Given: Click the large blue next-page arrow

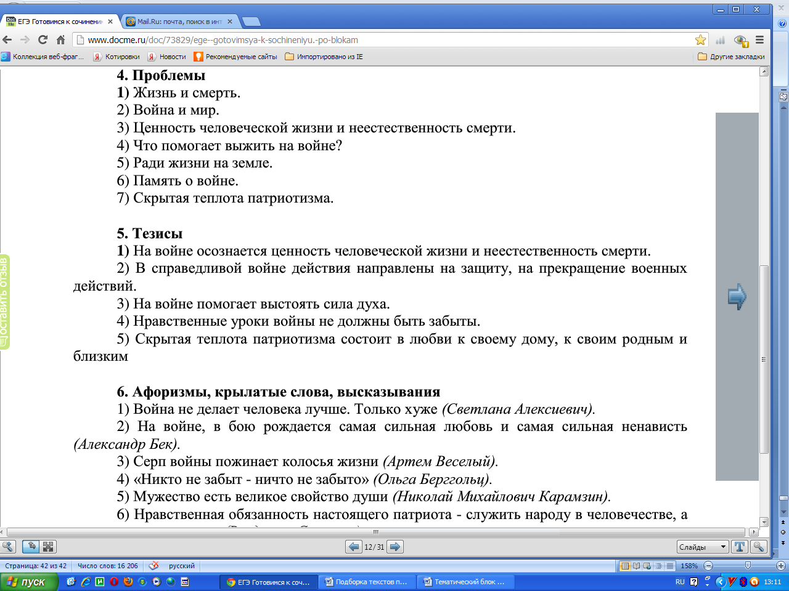Looking at the screenshot, I should pos(737,297).
